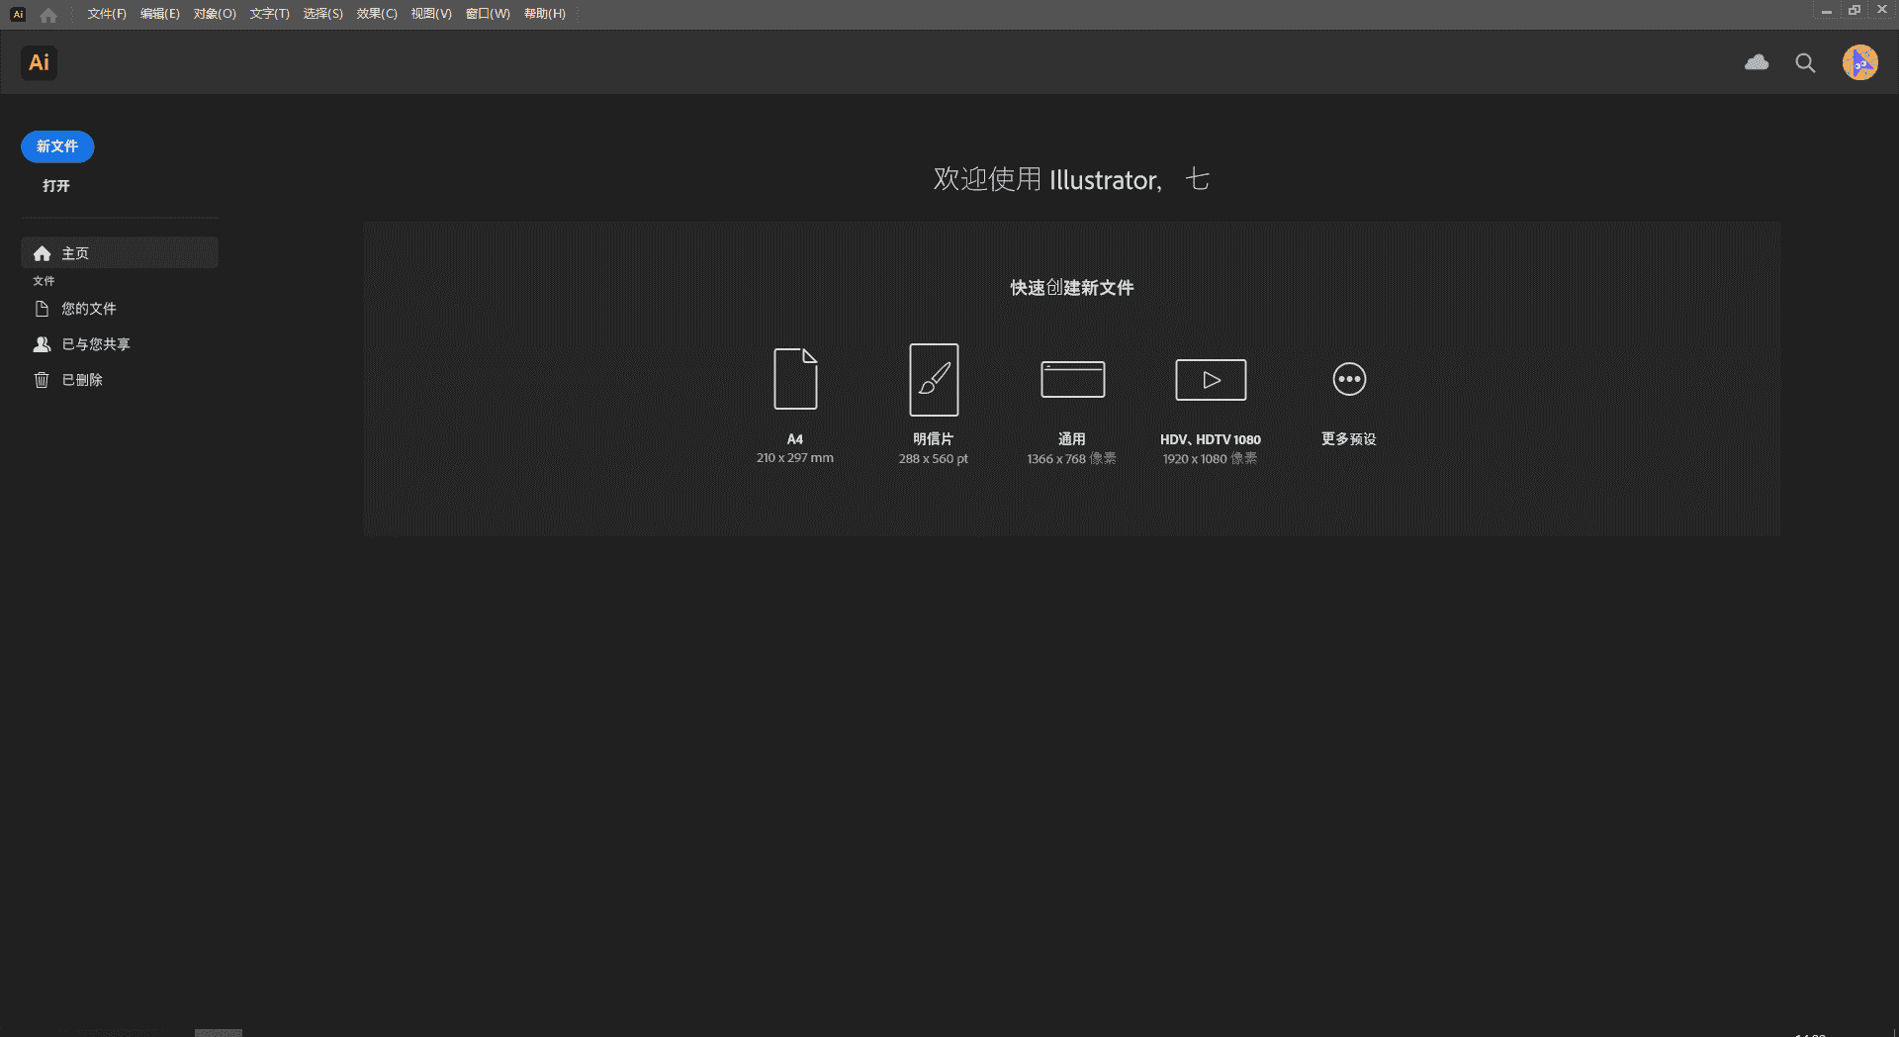The width and height of the screenshot is (1899, 1037).
Task: Click the 打开 open link
Action: pos(55,185)
